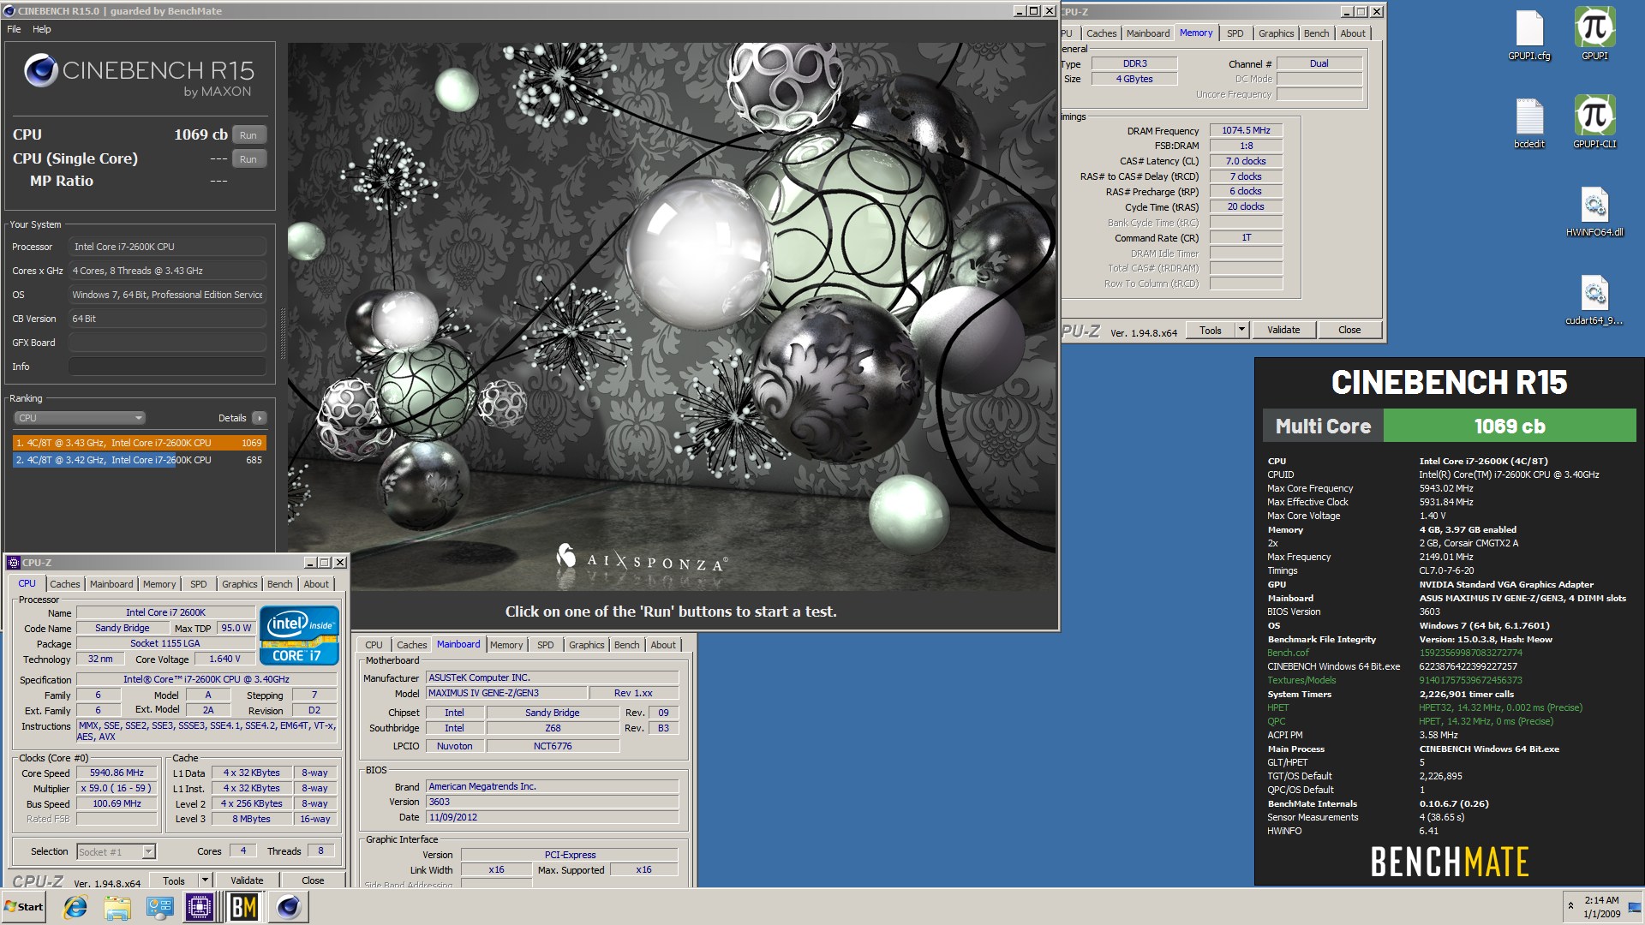The width and height of the screenshot is (1645, 925).
Task: Open SPD tab in Mainboard CPU-Z window
Action: pos(546,645)
